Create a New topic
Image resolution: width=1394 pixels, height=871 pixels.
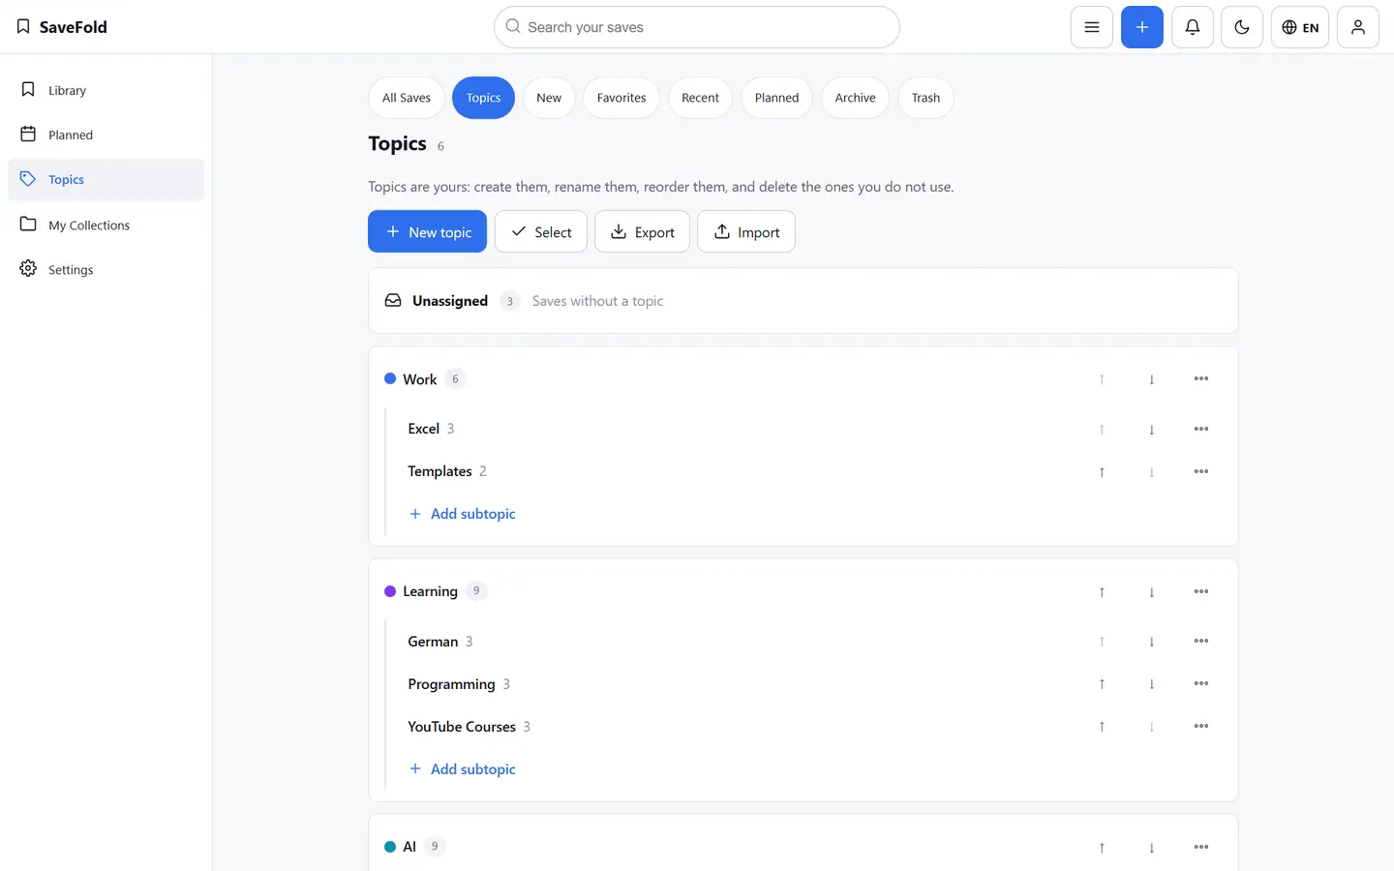point(427,231)
